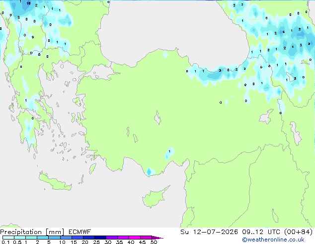Select the 2–5 mm legend color swatch
The image size is (315, 244).
[x=43, y=238]
